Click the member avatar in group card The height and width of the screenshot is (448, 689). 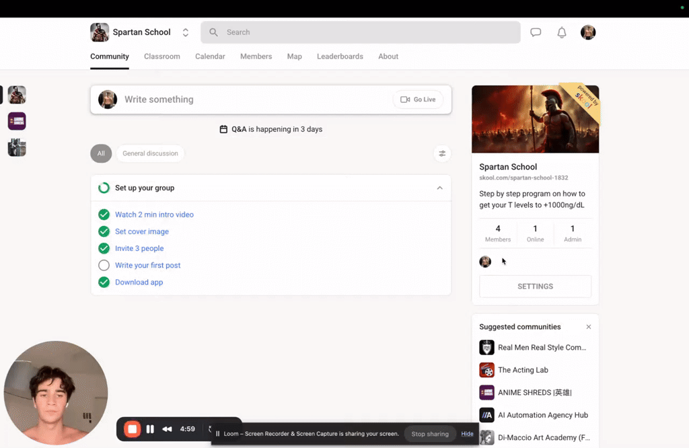coord(485,262)
